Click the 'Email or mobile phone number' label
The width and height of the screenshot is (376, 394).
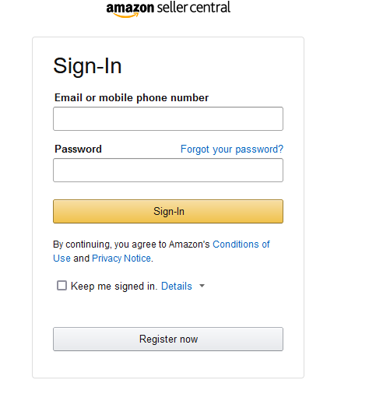[132, 98]
